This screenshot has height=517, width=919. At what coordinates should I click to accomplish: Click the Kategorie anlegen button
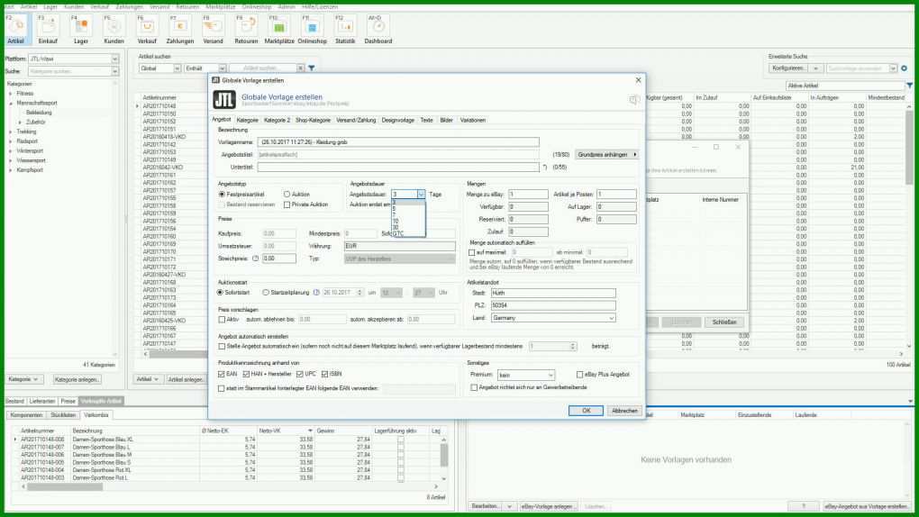77,379
